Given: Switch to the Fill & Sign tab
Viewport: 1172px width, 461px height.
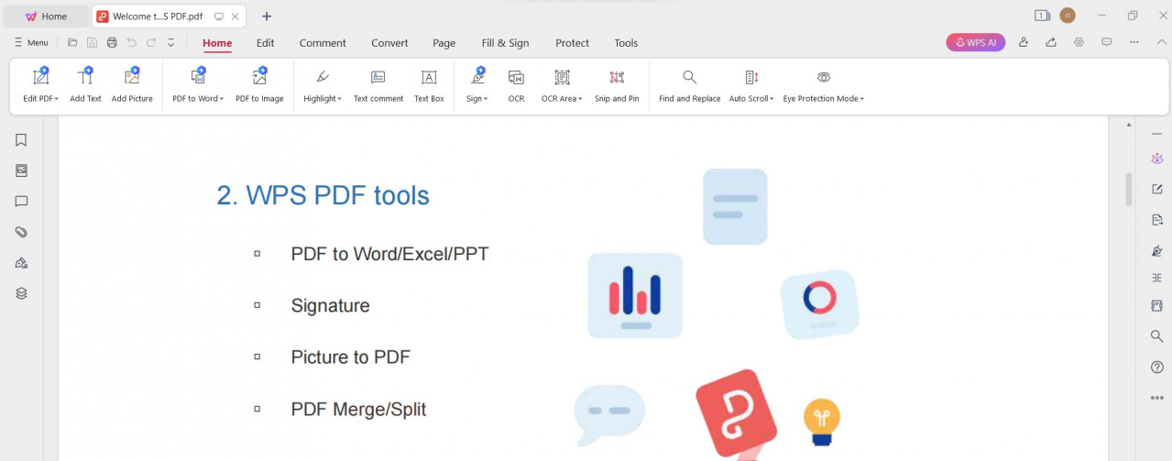Looking at the screenshot, I should (x=506, y=43).
